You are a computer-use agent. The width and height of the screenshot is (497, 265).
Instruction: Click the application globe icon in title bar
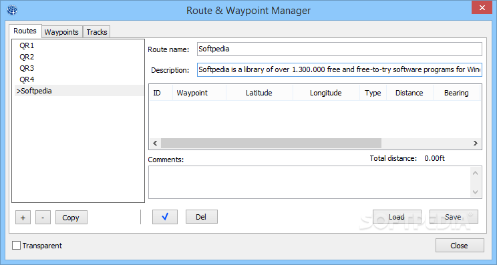coord(12,10)
